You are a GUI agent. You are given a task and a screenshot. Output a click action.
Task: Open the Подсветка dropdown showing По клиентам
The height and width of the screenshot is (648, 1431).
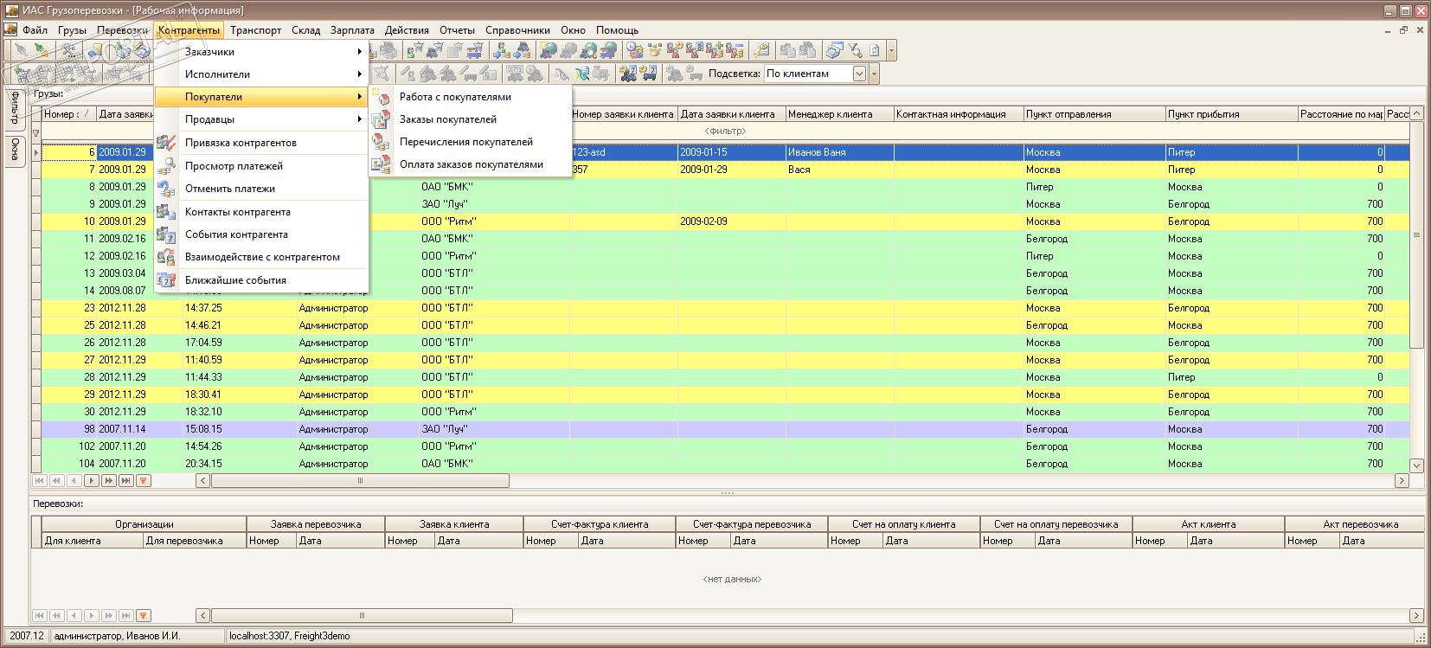click(x=859, y=74)
